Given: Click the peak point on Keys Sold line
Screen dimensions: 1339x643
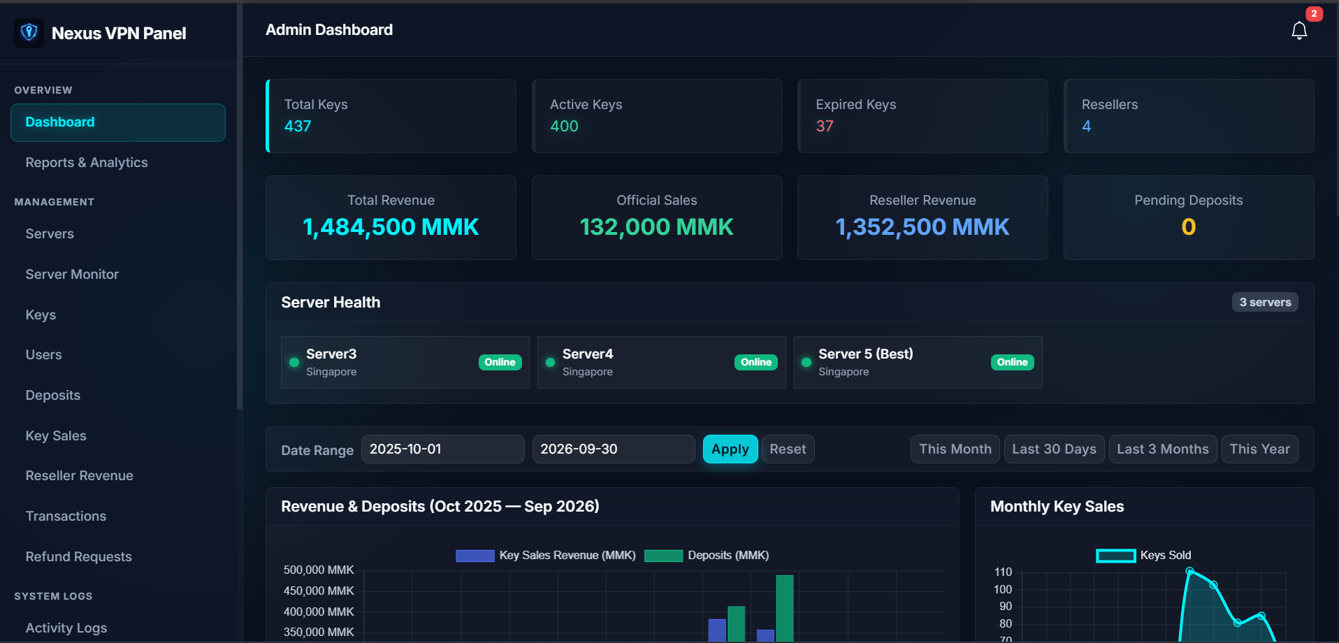Looking at the screenshot, I should click(x=1189, y=571).
